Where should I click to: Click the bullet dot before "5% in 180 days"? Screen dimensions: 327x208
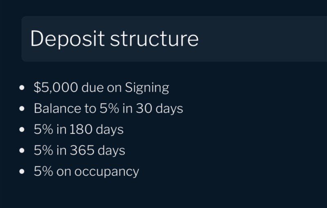click(x=22, y=130)
